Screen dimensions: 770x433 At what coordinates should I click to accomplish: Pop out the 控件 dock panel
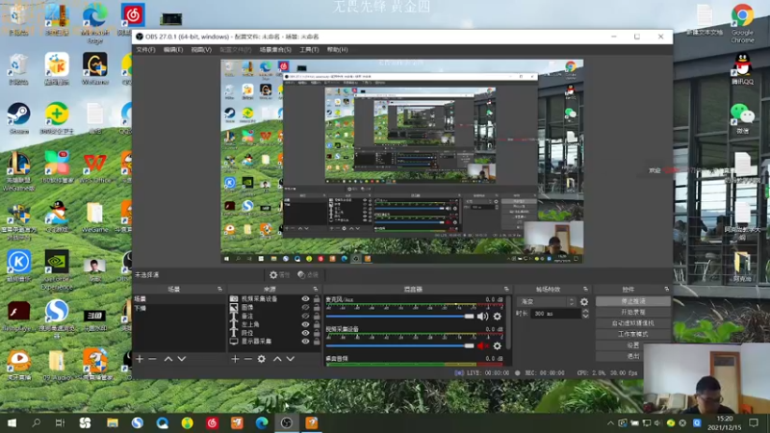[666, 290]
